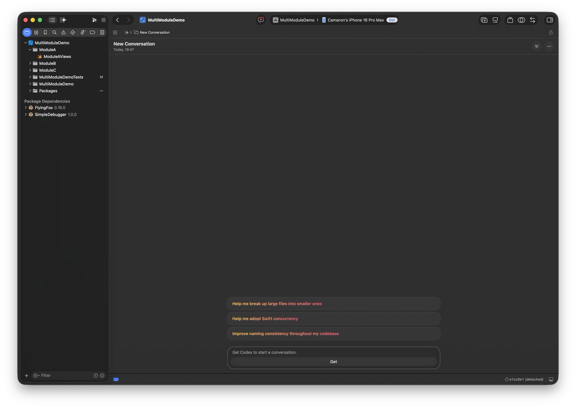
Task: Open the Breakpoint navigator
Action: pos(92,32)
